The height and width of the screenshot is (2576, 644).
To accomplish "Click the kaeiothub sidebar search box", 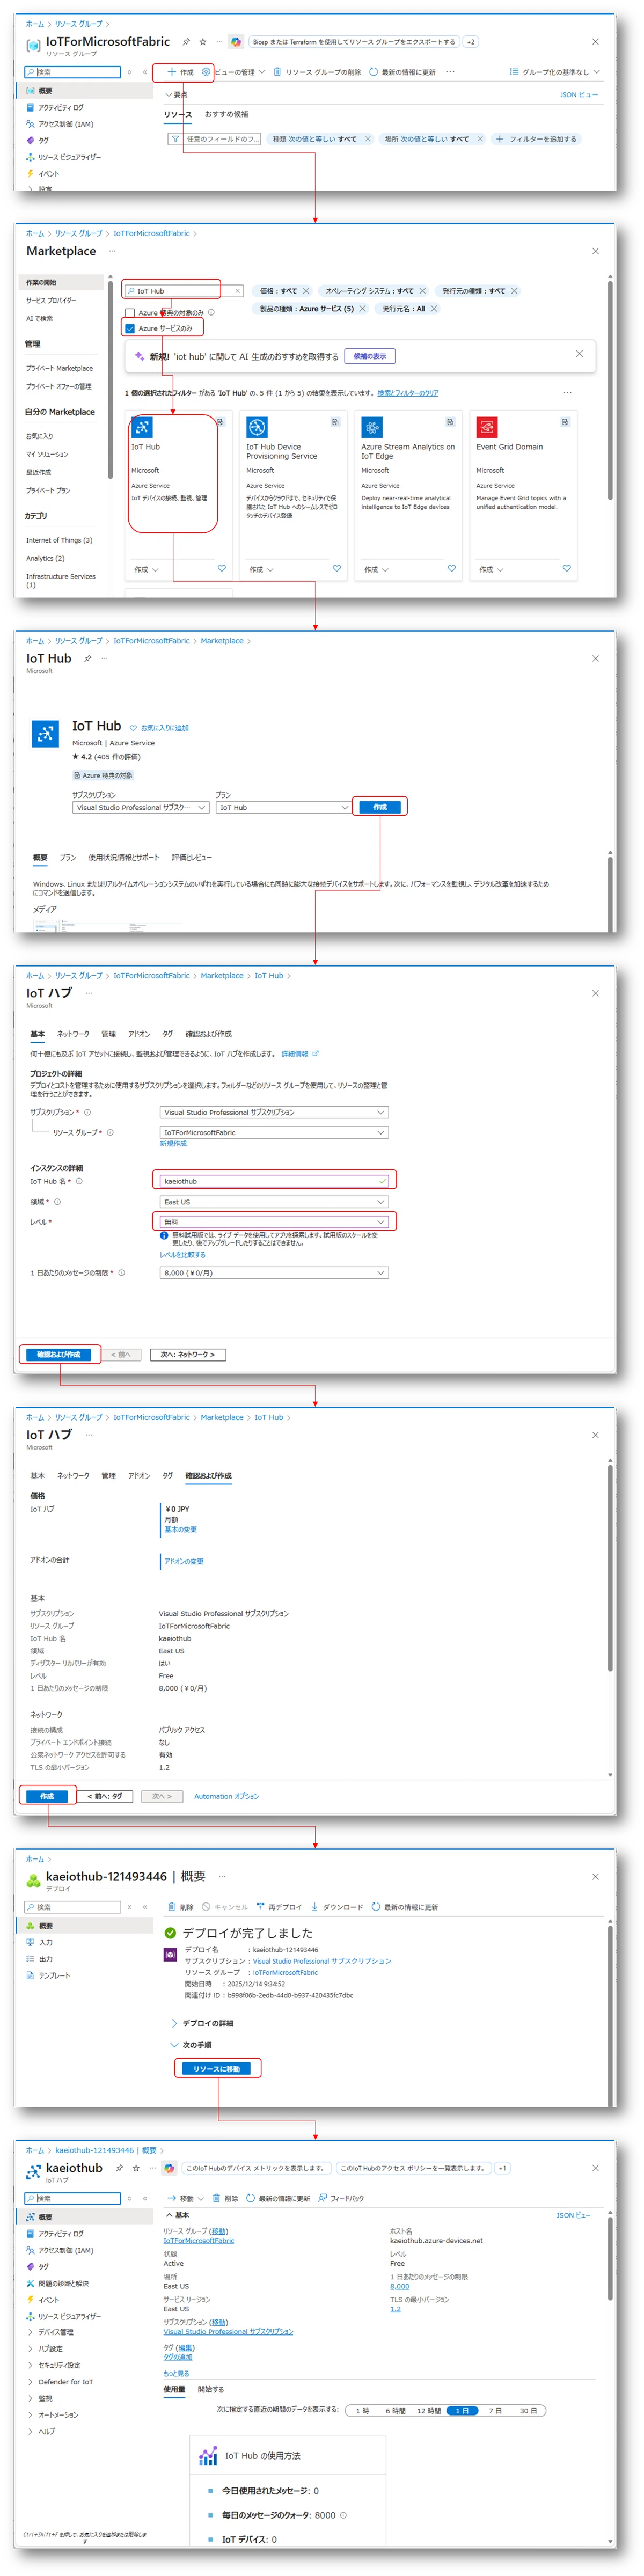I will 72,2198.
